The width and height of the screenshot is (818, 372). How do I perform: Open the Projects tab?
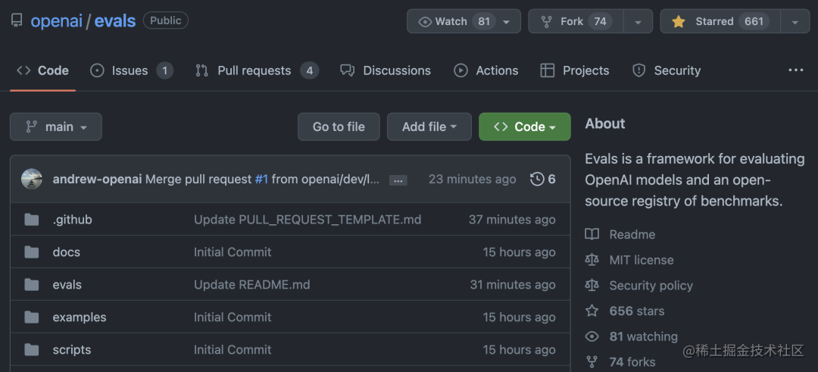[x=574, y=70]
